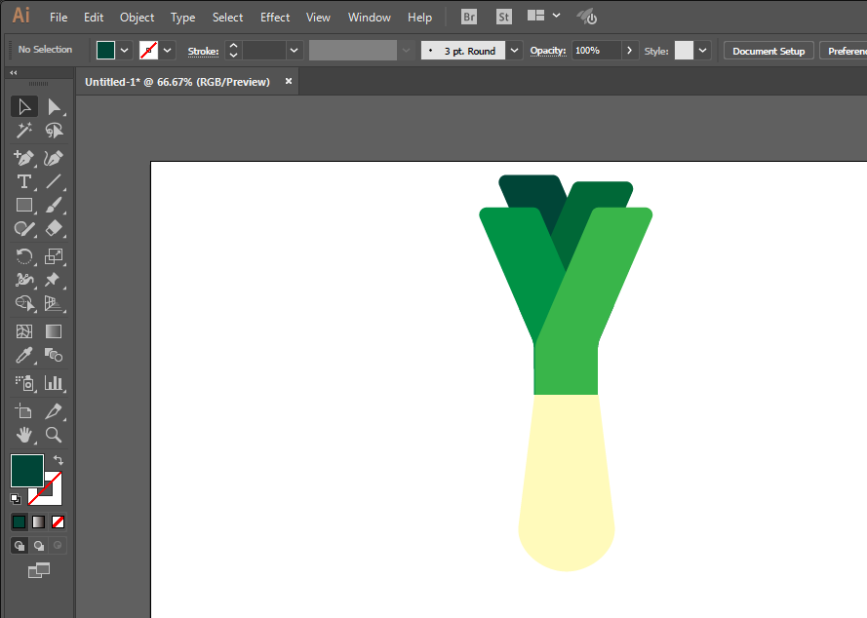
Task: Enable Draw Behind mode
Action: coord(39,546)
